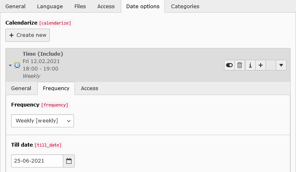This screenshot has width=296, height=172.
Task: Toggle visibility of the Time record
Action: [x=229, y=65]
